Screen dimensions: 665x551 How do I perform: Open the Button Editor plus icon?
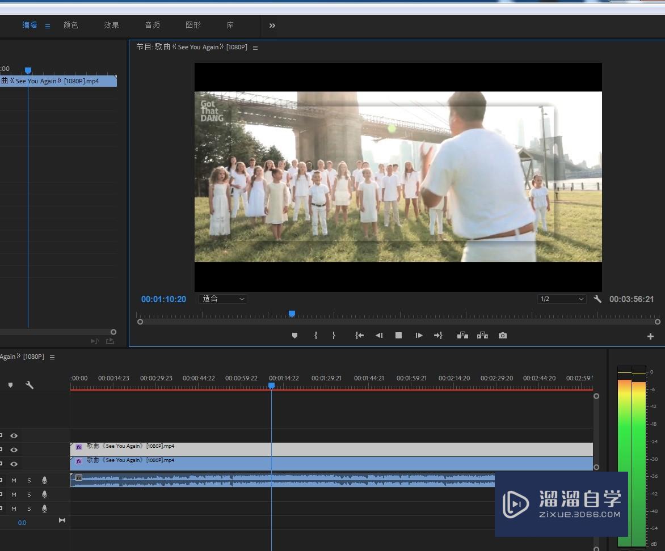click(x=651, y=337)
